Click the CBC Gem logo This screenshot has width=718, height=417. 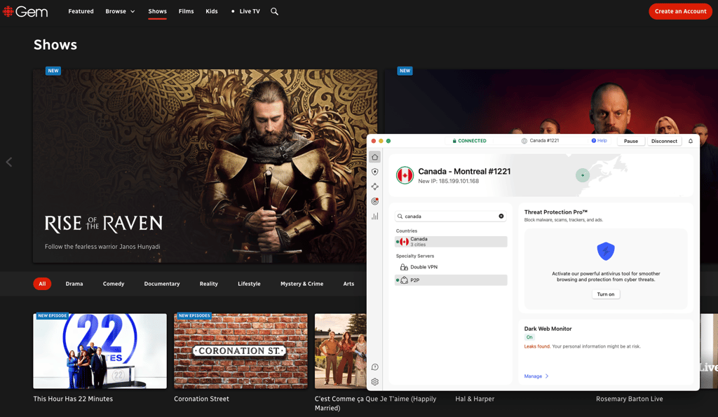[25, 11]
